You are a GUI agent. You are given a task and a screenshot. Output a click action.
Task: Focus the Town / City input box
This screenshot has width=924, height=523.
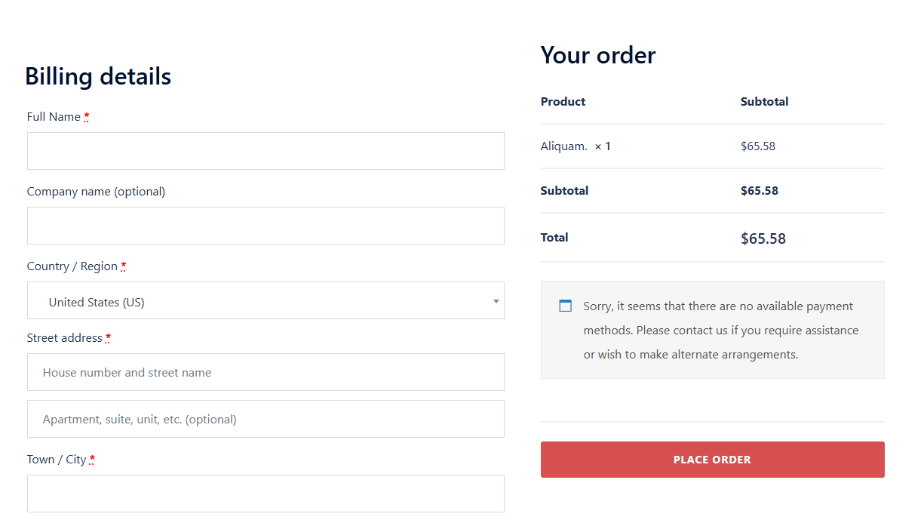click(x=266, y=494)
